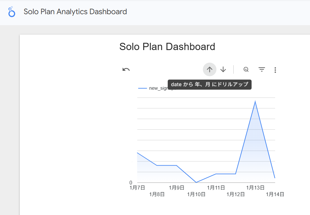The height and width of the screenshot is (215, 310).
Task: Open the chart's three-dot more menu
Action: 275,70
